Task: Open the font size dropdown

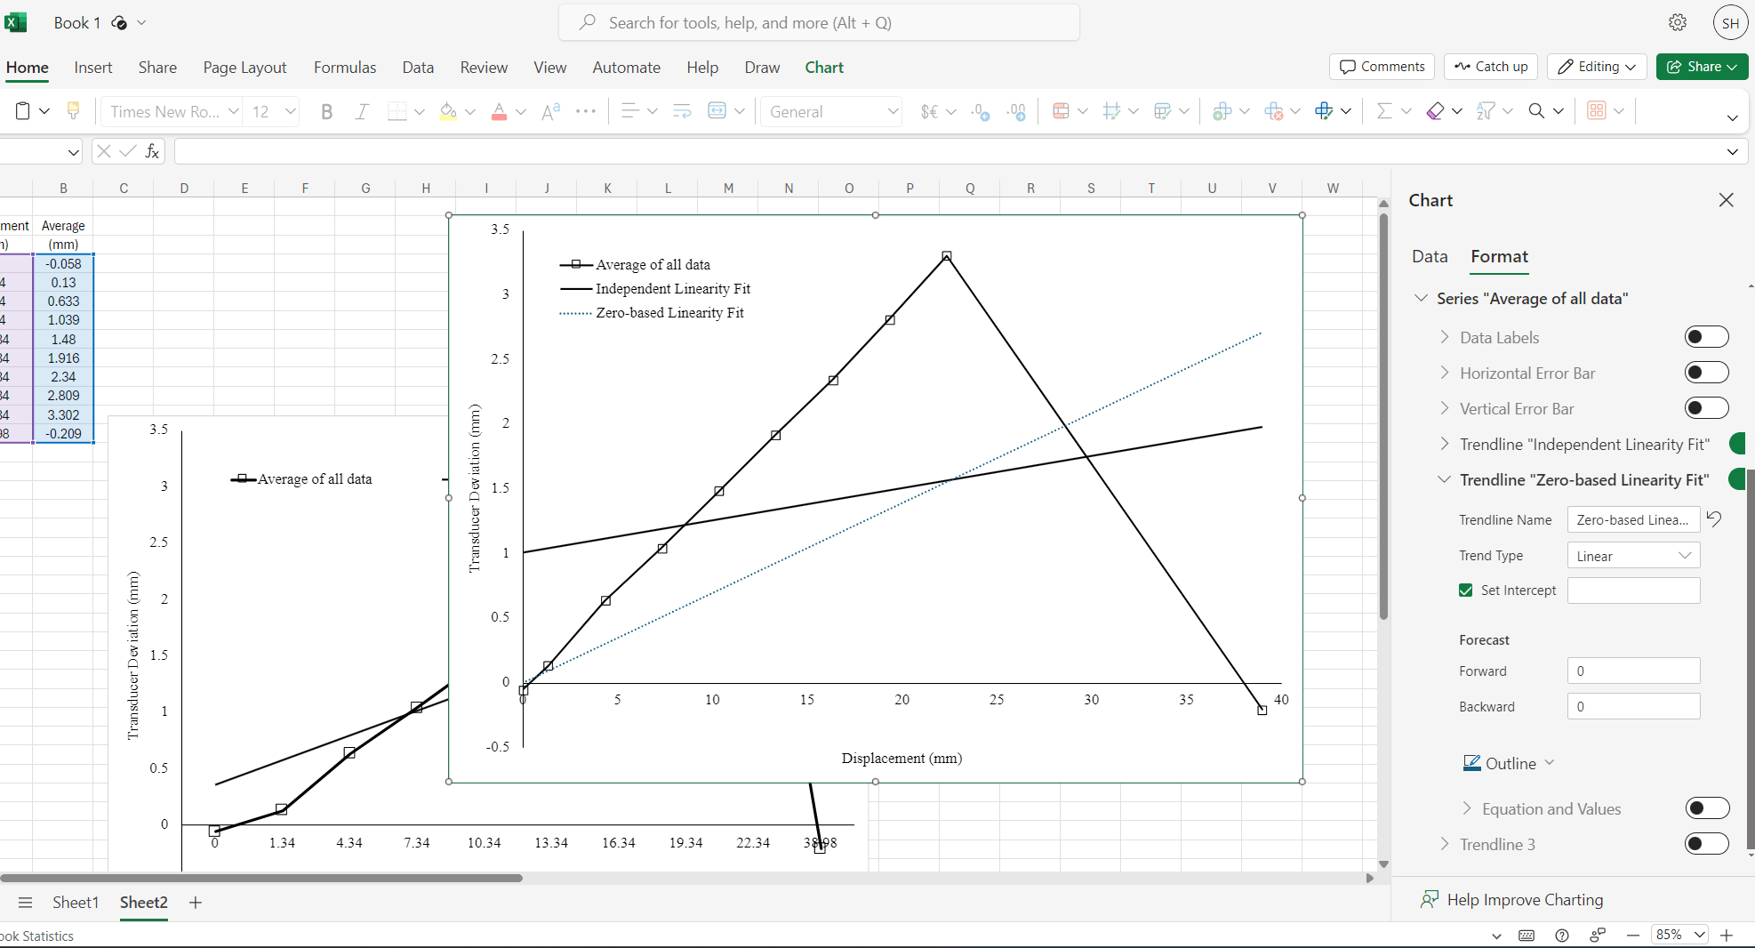Action: click(x=290, y=111)
